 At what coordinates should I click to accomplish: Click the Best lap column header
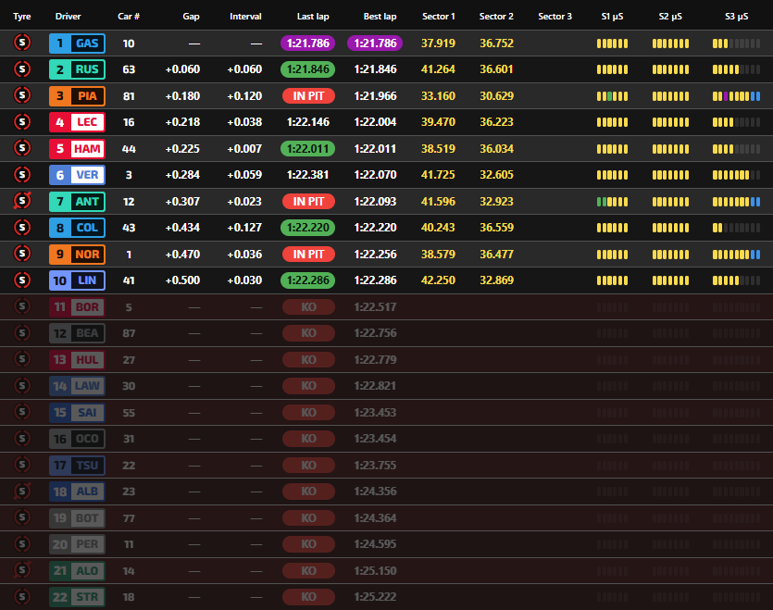[380, 17]
